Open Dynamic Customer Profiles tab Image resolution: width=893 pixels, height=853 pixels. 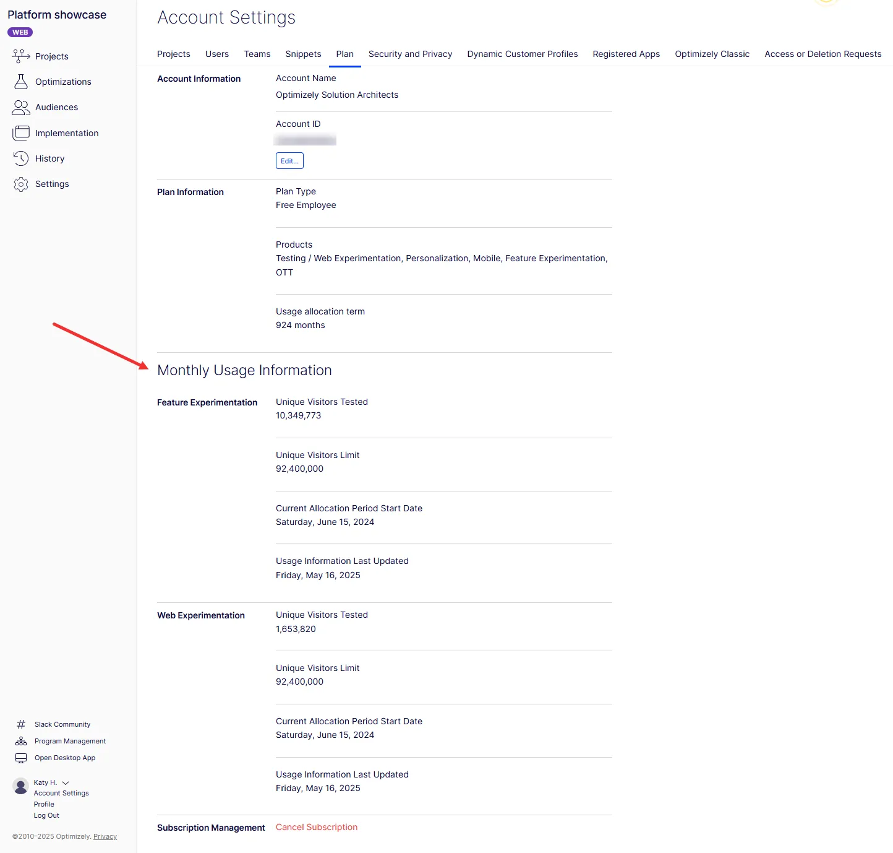523,54
